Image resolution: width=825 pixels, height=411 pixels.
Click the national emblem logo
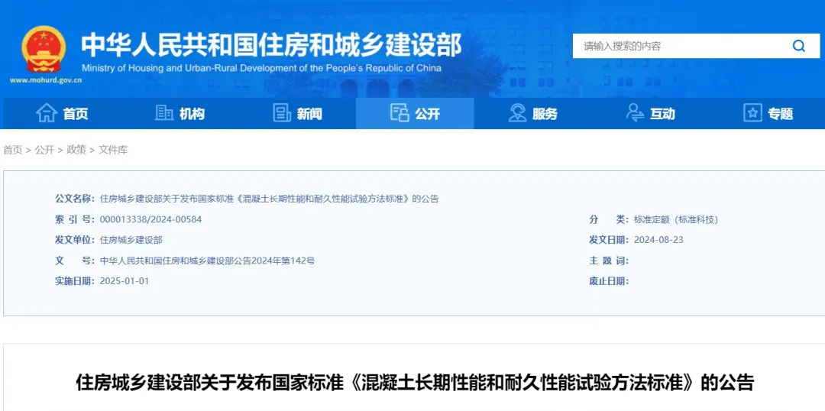point(44,49)
